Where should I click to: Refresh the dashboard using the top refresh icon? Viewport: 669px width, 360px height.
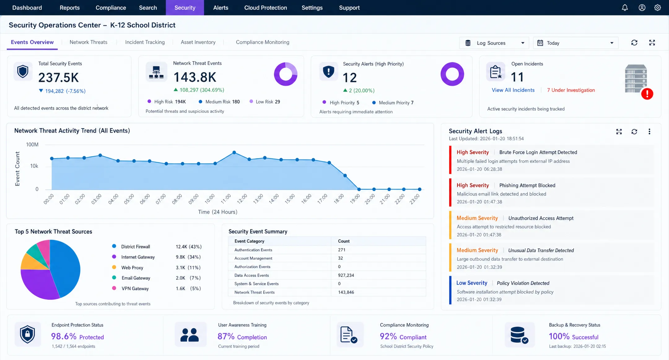coord(634,43)
